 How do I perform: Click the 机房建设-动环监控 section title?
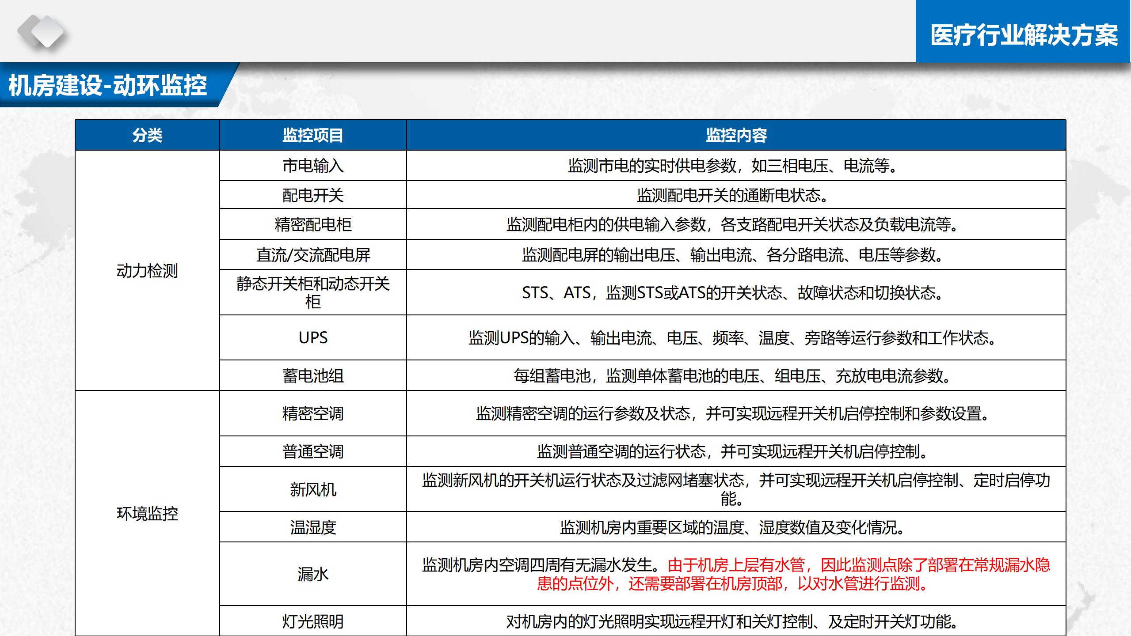108,85
